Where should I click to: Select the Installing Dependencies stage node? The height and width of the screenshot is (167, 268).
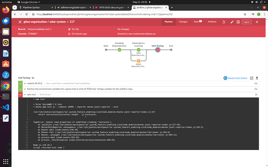pyautogui.click(x=119, y=50)
